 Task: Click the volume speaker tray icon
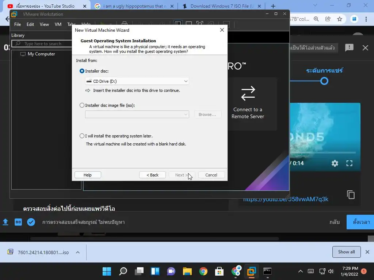point(331,271)
